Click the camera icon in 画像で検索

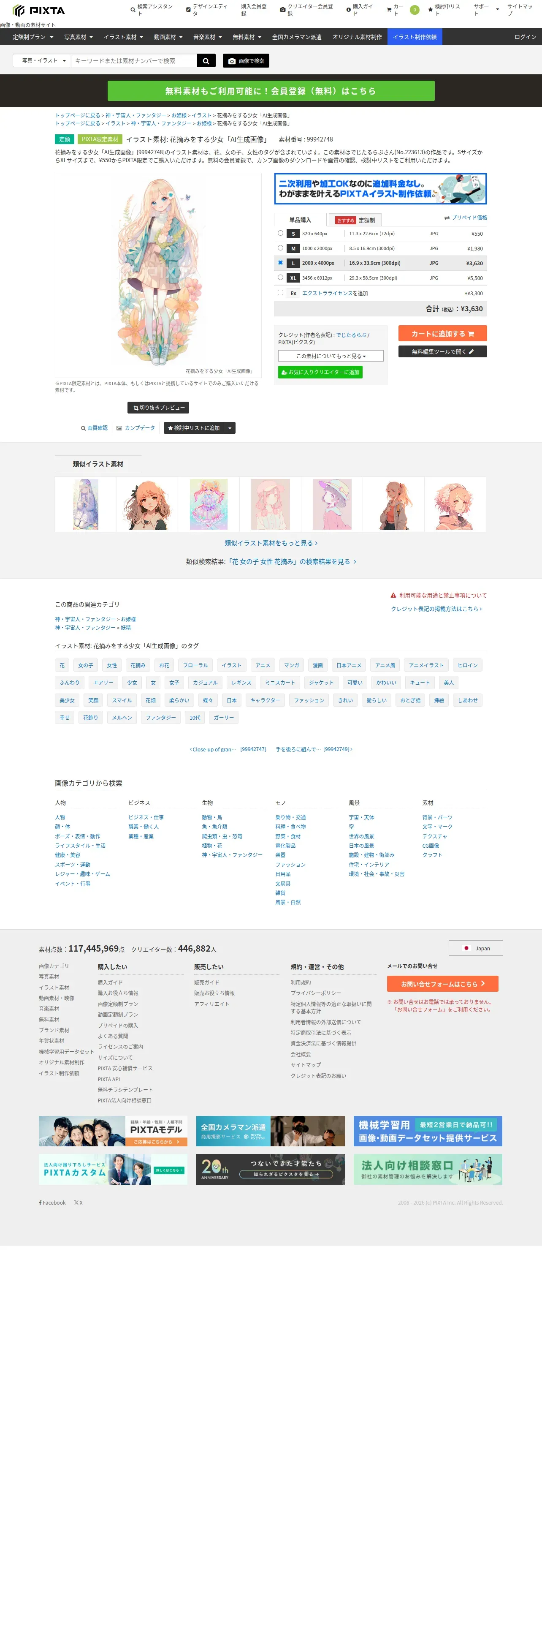(x=232, y=61)
